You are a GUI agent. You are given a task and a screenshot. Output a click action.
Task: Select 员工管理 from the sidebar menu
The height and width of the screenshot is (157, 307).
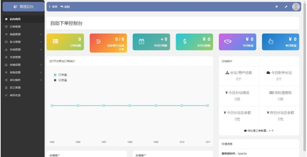pyautogui.click(x=15, y=88)
